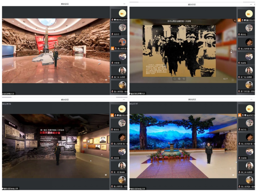
Task: Click the meeting duration 时长09:16
Action: point(6,104)
